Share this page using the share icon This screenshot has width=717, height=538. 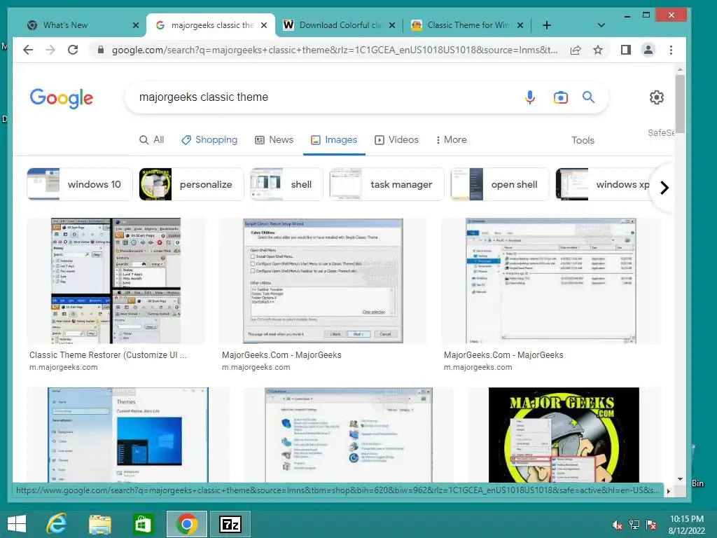(576, 50)
